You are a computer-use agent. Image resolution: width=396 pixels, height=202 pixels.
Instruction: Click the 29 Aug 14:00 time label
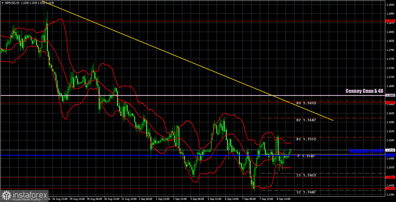78,199
